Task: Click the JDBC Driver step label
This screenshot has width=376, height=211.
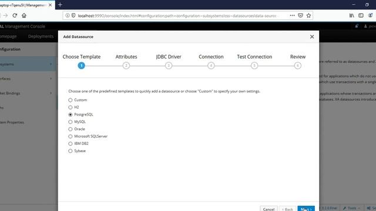Action: (169, 57)
